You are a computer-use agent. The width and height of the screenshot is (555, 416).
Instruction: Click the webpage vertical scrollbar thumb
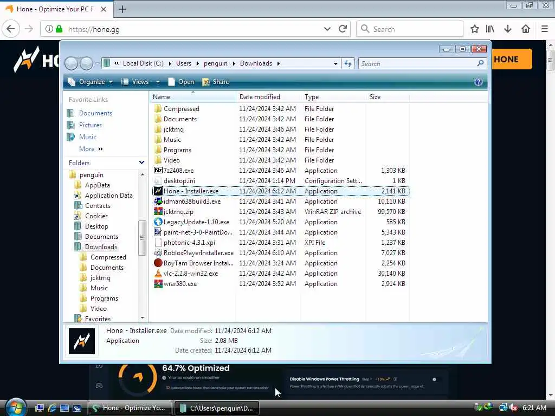point(550,60)
